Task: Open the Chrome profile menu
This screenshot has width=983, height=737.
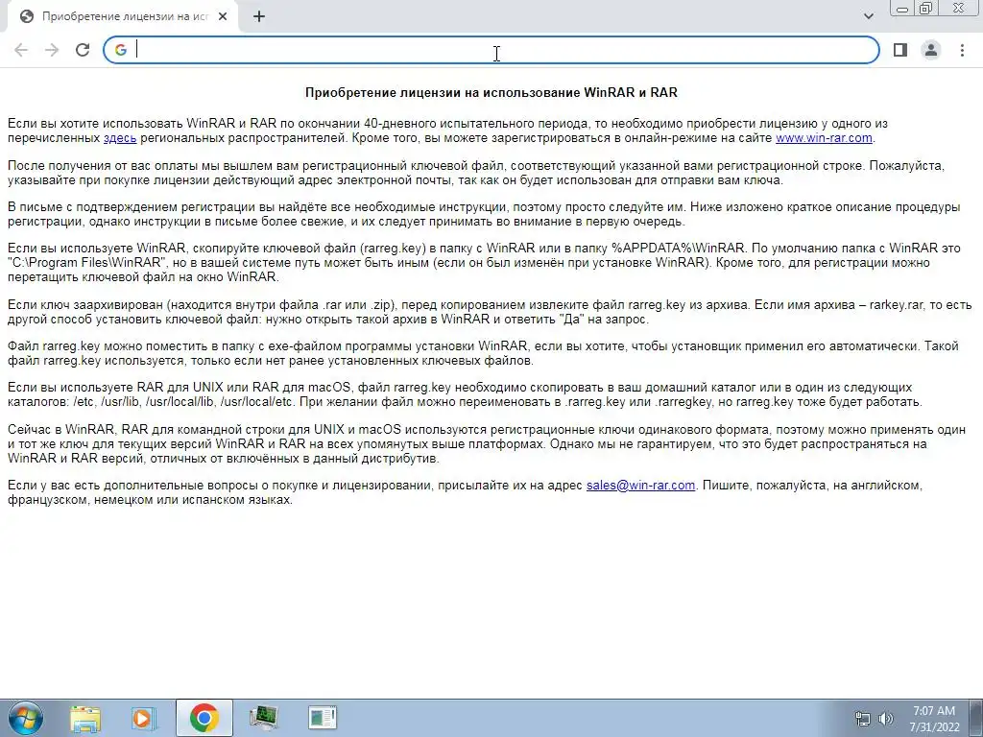Action: click(931, 50)
